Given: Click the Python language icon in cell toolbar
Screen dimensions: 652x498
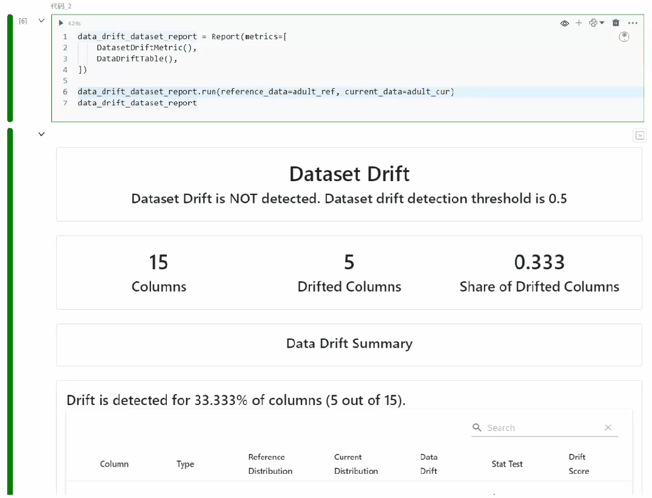Looking at the screenshot, I should [x=593, y=23].
